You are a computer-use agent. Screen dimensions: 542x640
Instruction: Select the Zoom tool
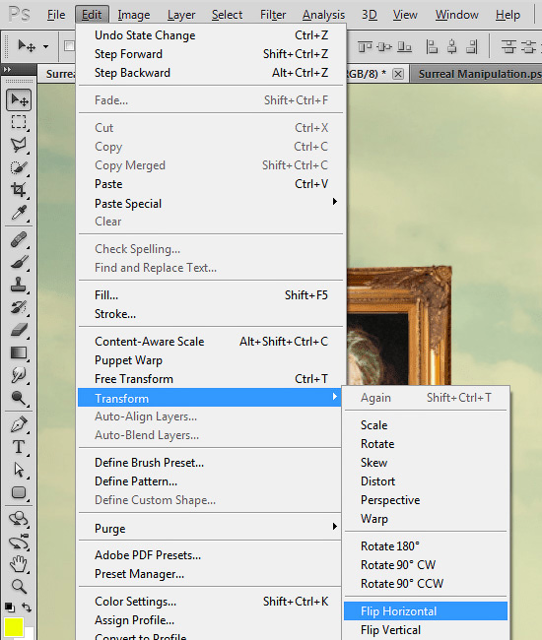[x=19, y=587]
